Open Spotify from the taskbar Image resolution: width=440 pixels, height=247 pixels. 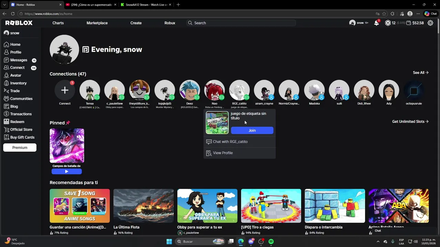click(x=271, y=242)
